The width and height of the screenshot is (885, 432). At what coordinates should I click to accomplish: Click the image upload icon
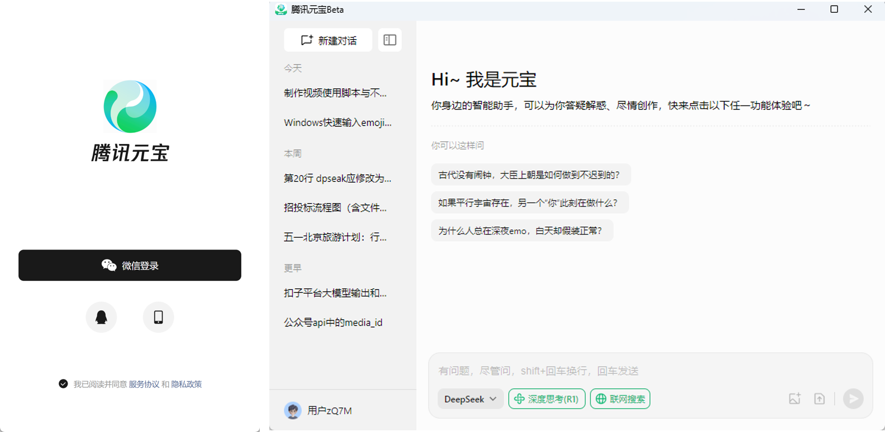[x=794, y=399]
